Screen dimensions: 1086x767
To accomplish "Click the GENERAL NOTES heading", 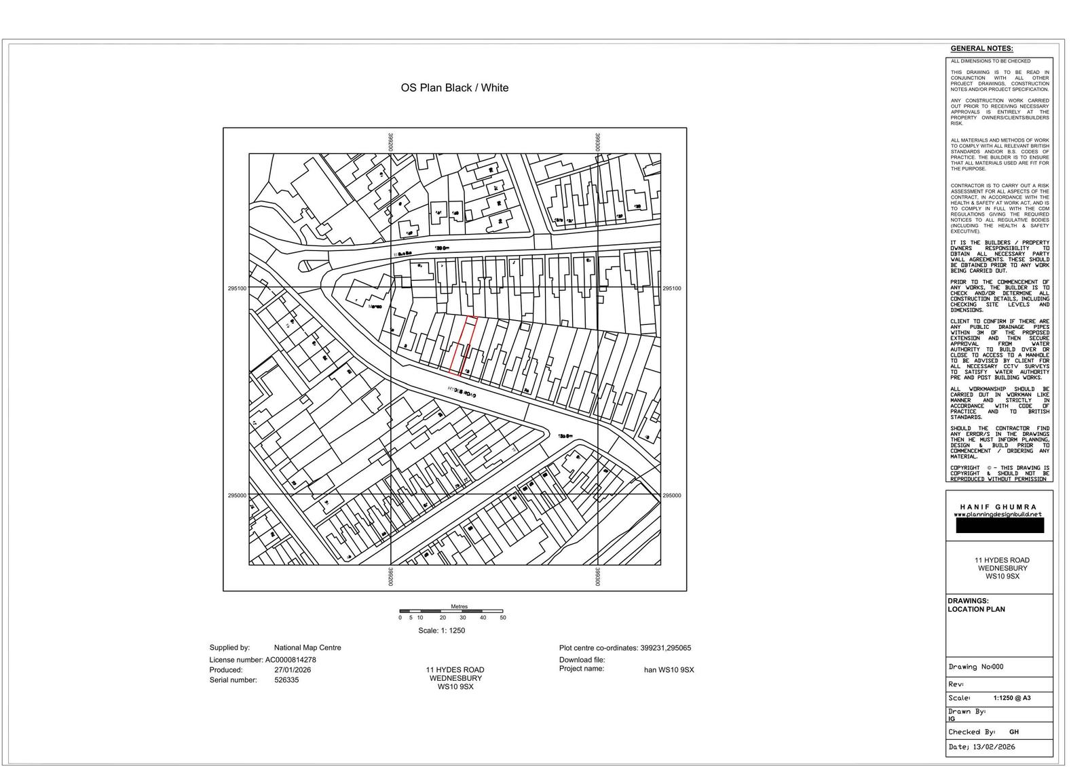I will pos(981,49).
